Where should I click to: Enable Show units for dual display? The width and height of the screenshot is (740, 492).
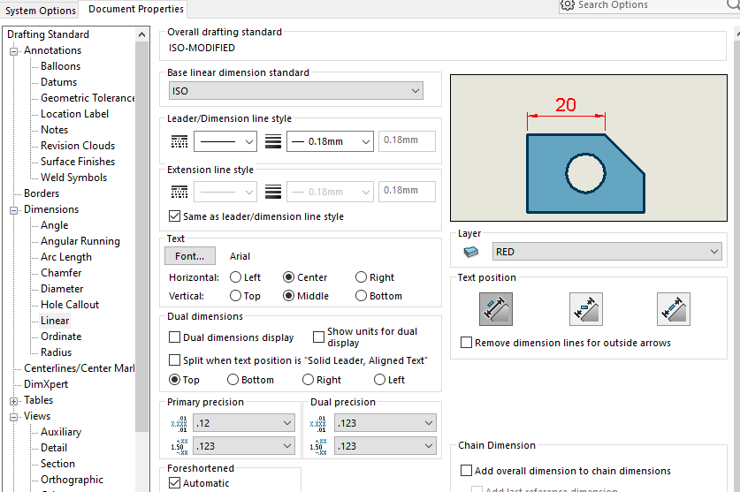318,337
